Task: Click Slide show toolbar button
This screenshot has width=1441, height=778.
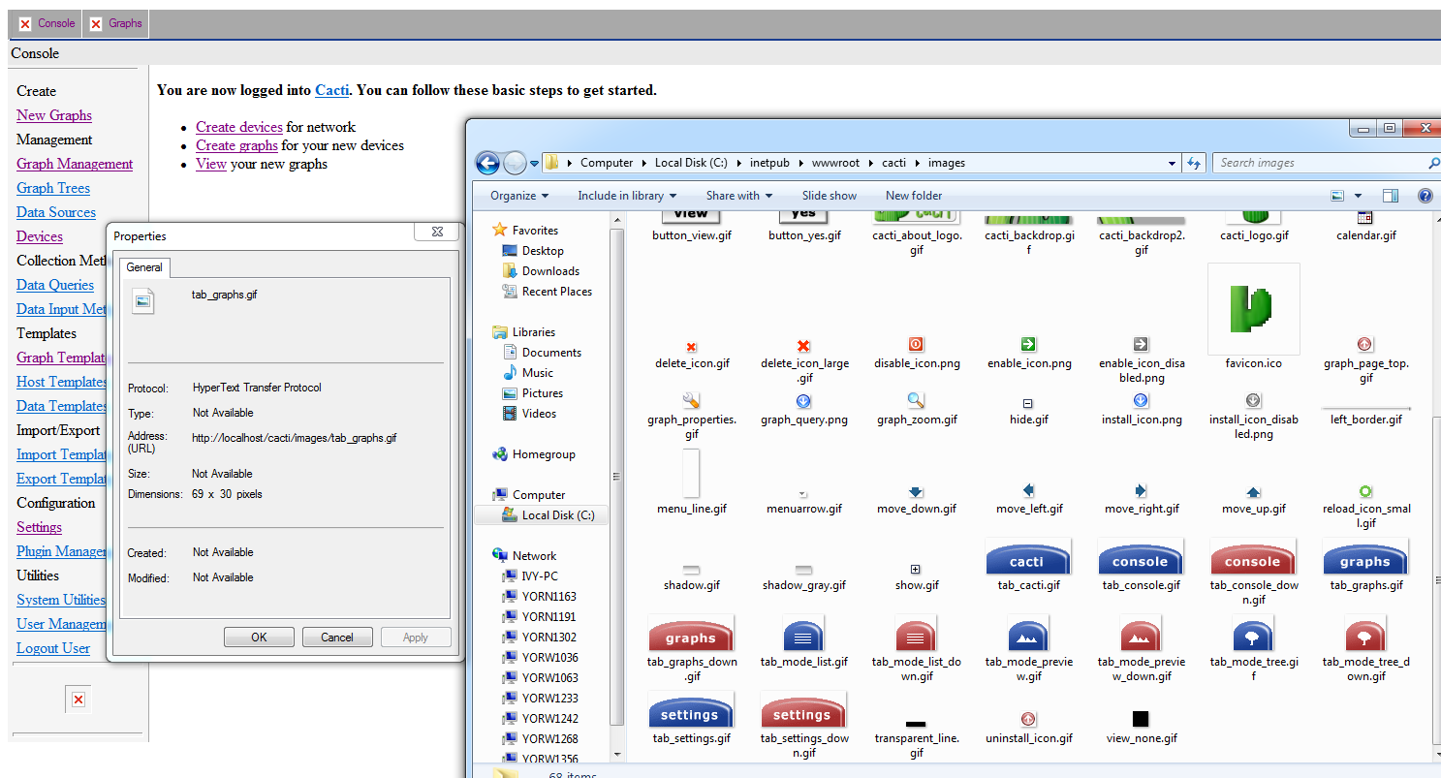Action: 830,196
